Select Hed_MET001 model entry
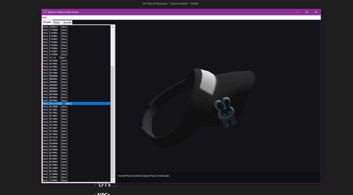Viewport: 353px width, 195px height. coord(77,110)
